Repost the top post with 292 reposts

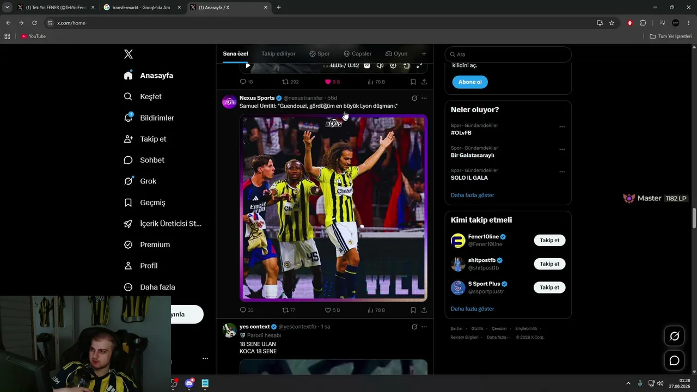pyautogui.click(x=290, y=82)
